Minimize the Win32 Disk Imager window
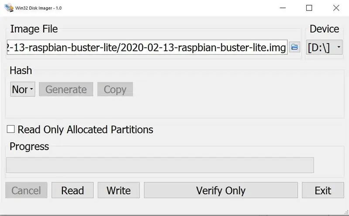The width and height of the screenshot is (349, 216). point(283,8)
